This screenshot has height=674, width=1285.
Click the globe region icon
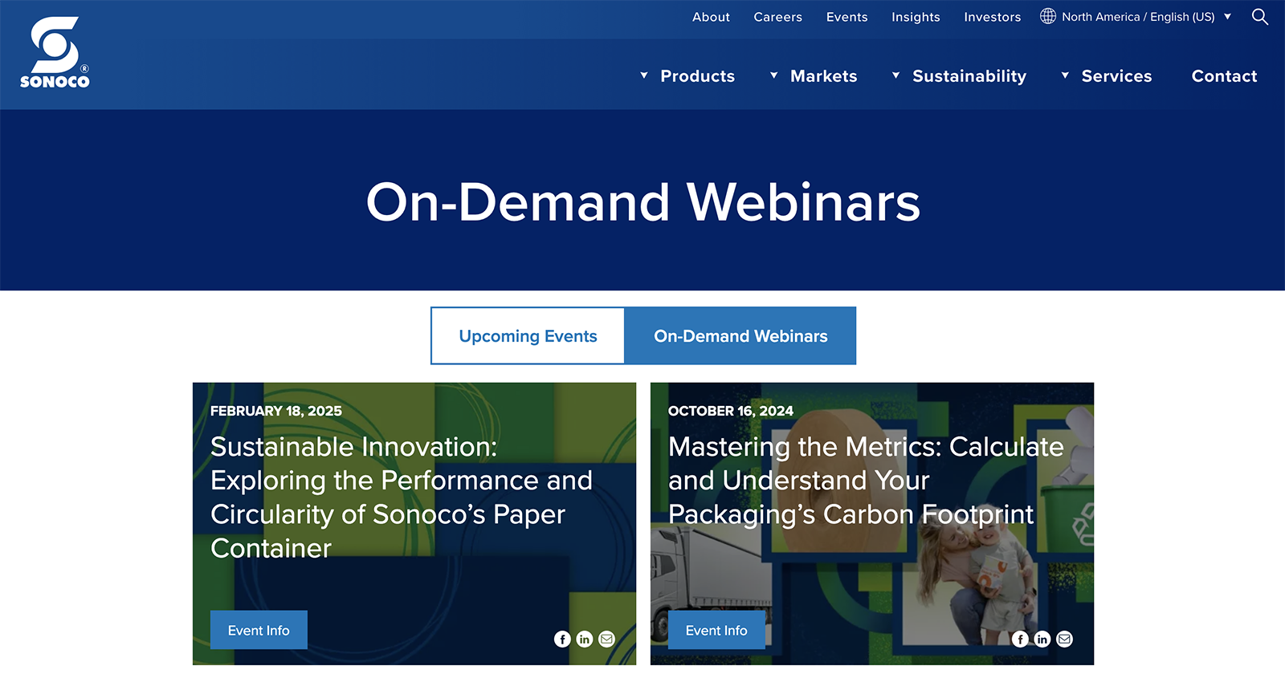pyautogui.click(x=1048, y=16)
